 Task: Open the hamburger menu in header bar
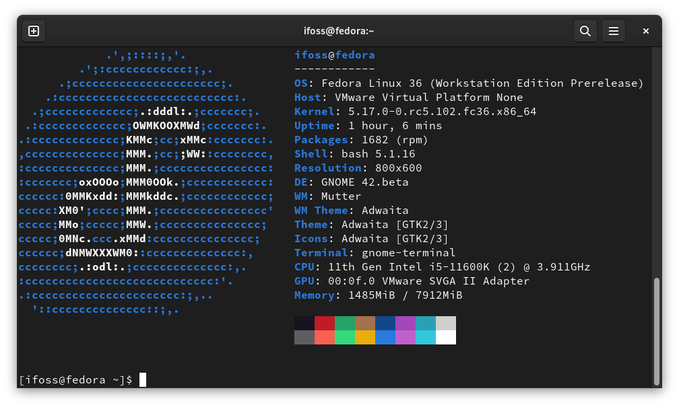tap(613, 31)
